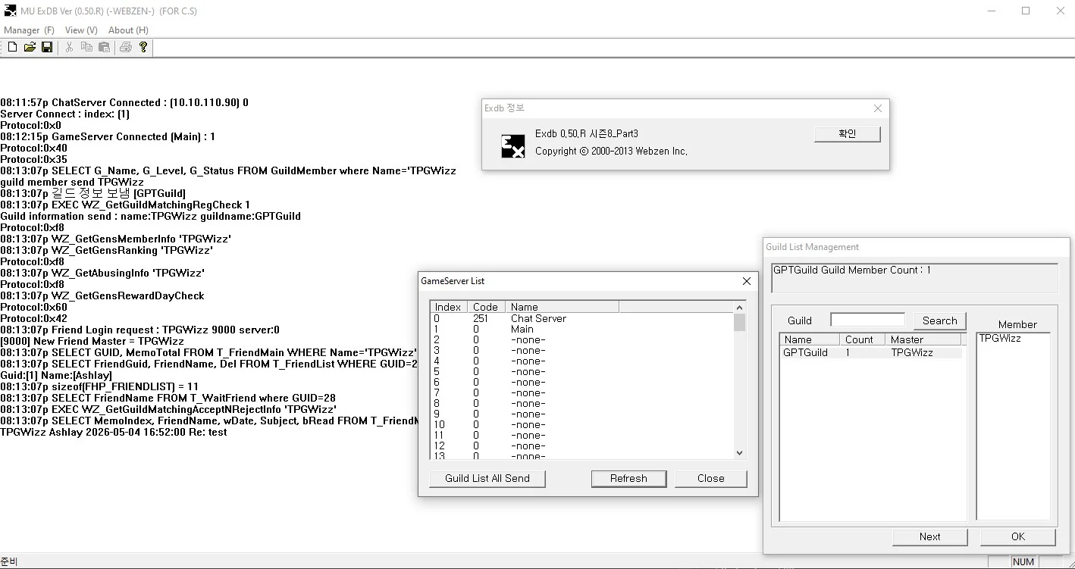This screenshot has width=1075, height=569.
Task: Close the Exdb 정보 dialog
Action: pos(878,108)
